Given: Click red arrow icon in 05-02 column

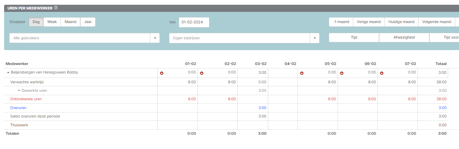Looking at the screenshot, I should coord(302,73).
